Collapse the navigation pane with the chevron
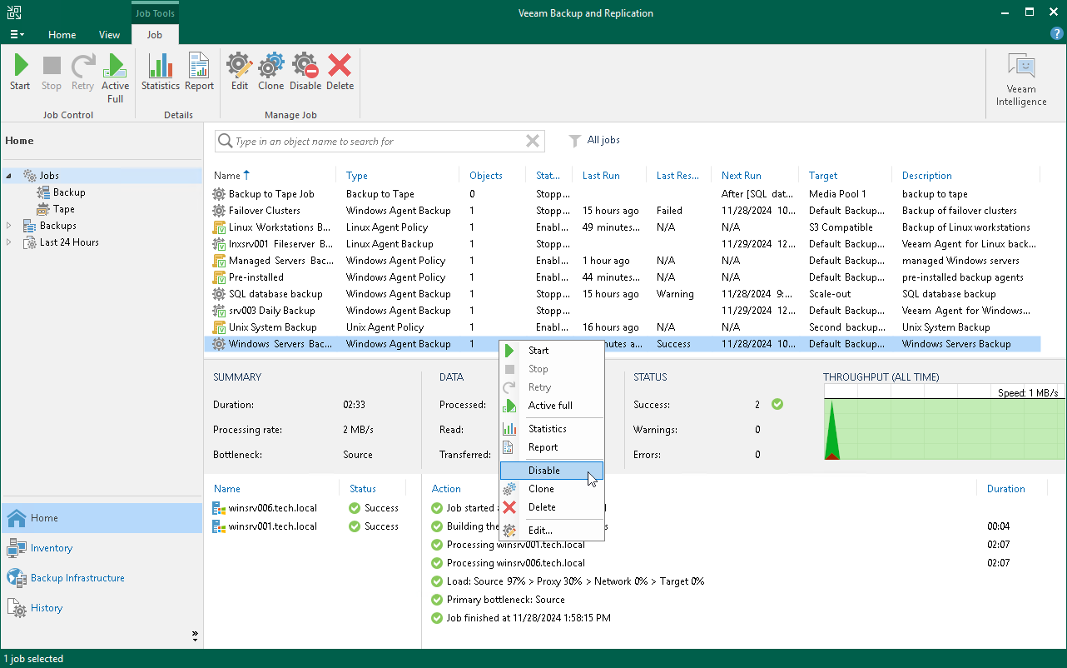This screenshot has height=668, width=1067. tap(194, 635)
